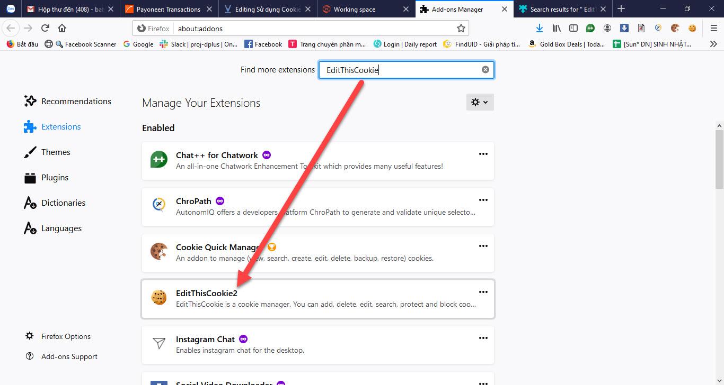Viewport: 724px width, 385px height.
Task: Open Plugins category in the sidebar
Action: tap(46, 177)
